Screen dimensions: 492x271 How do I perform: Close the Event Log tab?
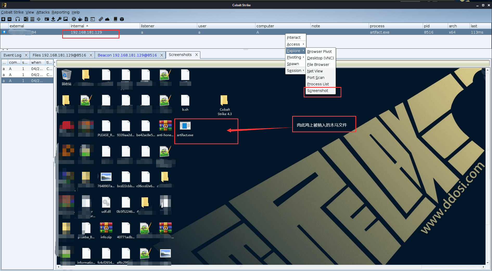click(x=26, y=55)
